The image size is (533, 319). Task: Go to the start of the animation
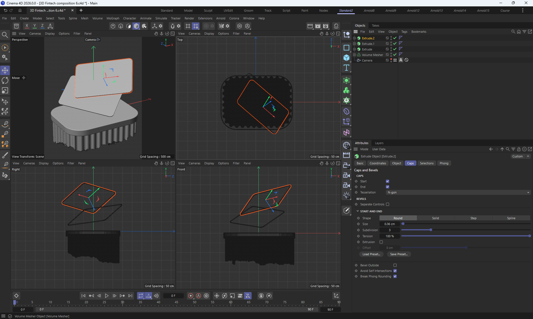pos(83,296)
